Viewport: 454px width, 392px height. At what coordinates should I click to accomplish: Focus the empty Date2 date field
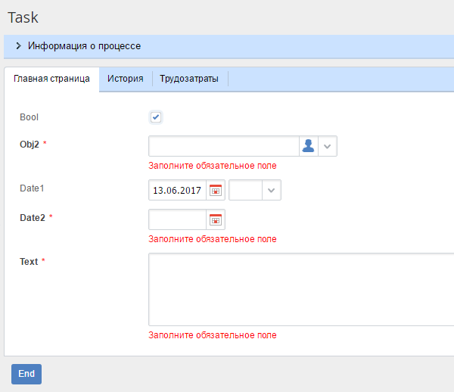(x=177, y=219)
